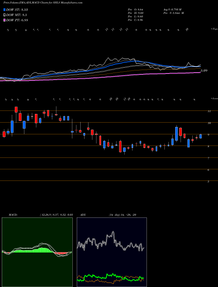Click the MACD: panel heading
Screen dimensions: 218x287
13,215
